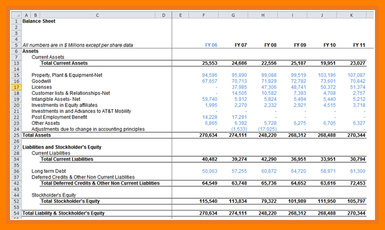The height and width of the screenshot is (230, 385).
Task: Select row 25 header
Action: (x=17, y=135)
